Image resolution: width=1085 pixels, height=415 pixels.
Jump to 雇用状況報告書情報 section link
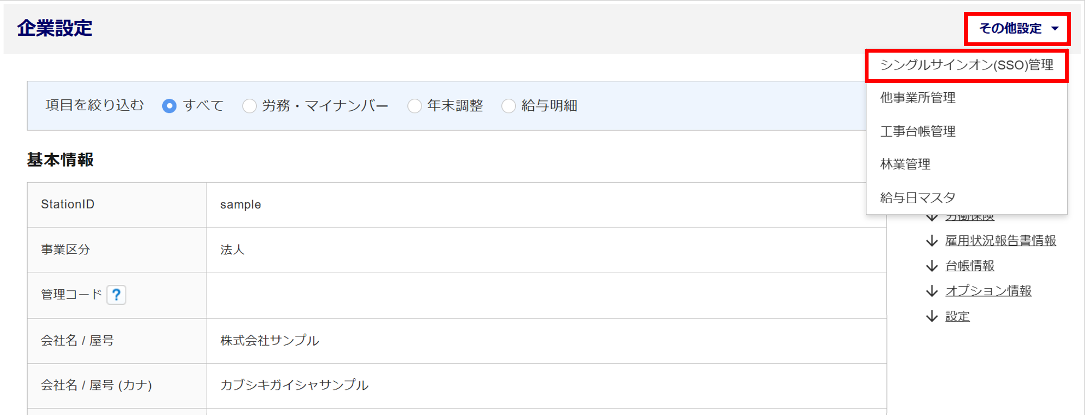click(x=1000, y=241)
